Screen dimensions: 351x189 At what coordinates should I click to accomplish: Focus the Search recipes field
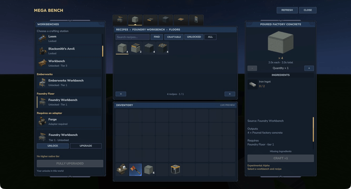(x=133, y=37)
